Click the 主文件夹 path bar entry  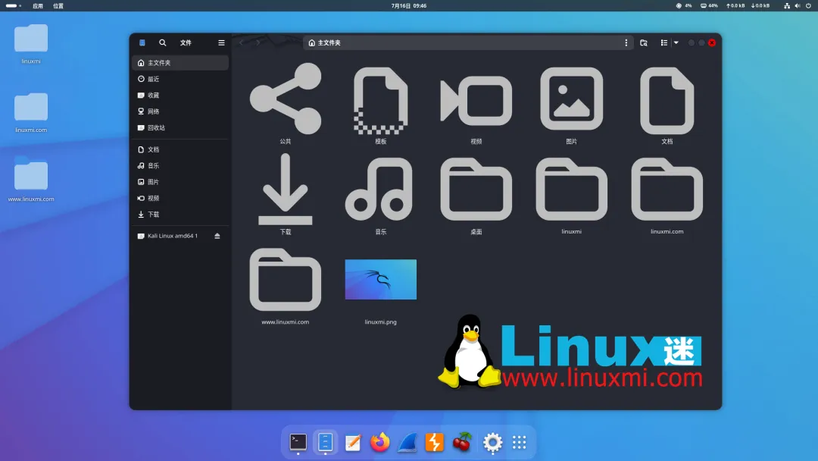coord(324,42)
